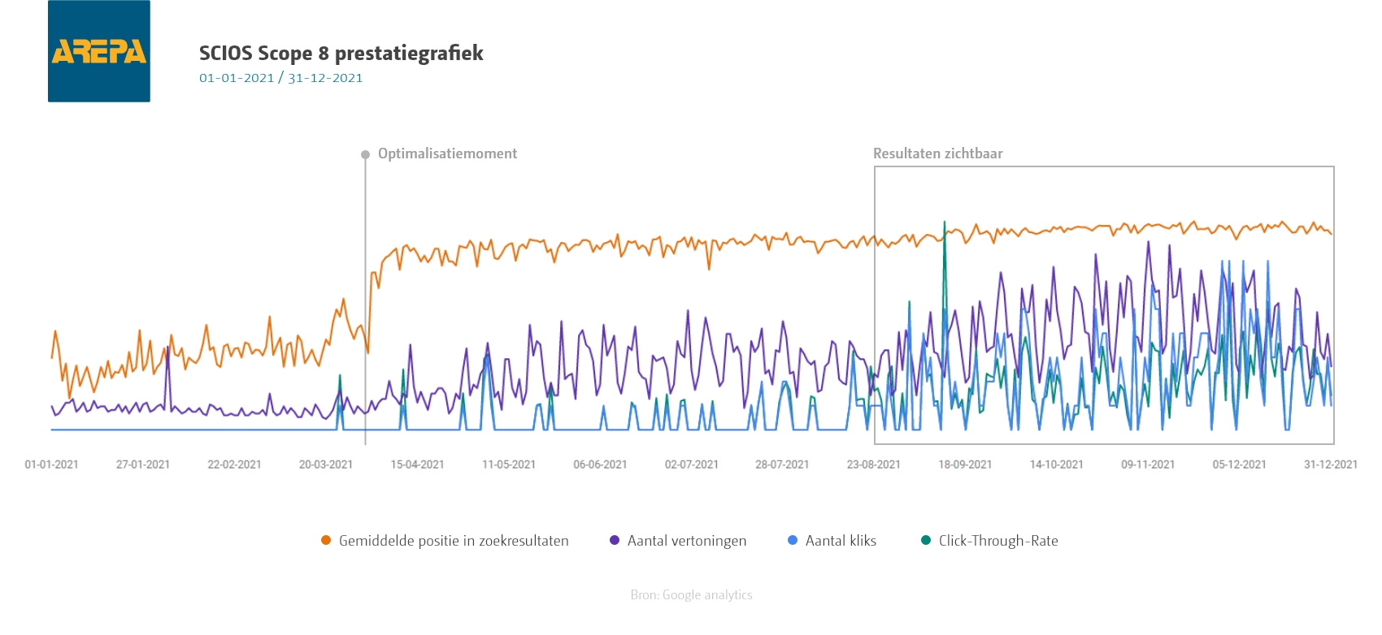Click the blue Aantal kliks legend dot
This screenshot has width=1382, height=635.
pos(793,541)
